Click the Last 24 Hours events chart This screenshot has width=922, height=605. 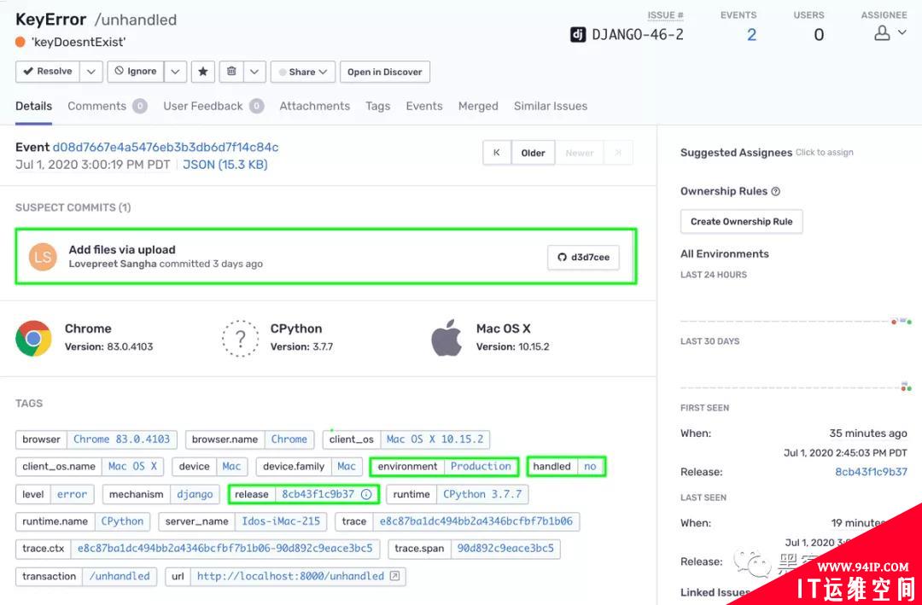click(796, 306)
